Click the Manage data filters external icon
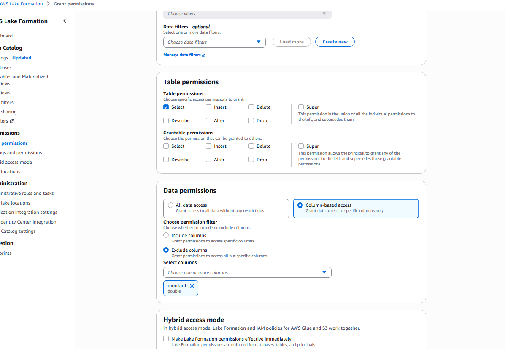Screen dimensions: 505x349 point(203,55)
